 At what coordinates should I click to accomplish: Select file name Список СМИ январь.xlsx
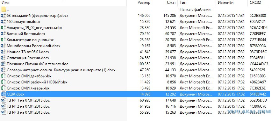coord(28,88)
